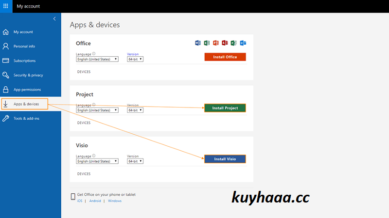This screenshot has height=218, width=389.
Task: Click the Visio section heading
Action: click(82, 145)
